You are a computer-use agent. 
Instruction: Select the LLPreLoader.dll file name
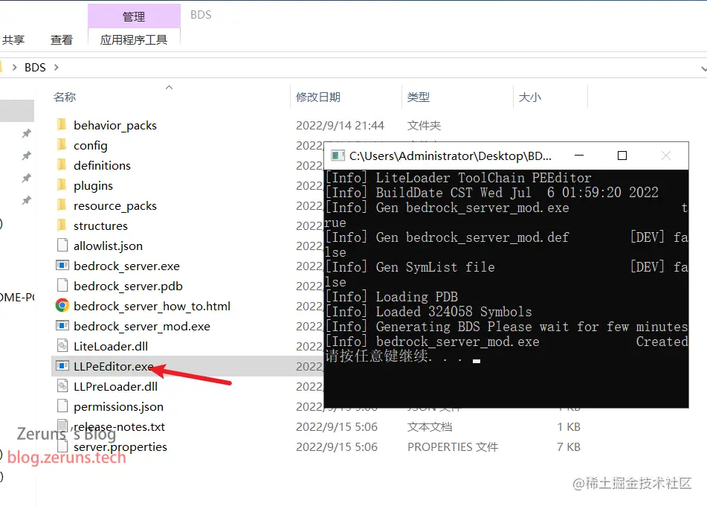pos(116,386)
